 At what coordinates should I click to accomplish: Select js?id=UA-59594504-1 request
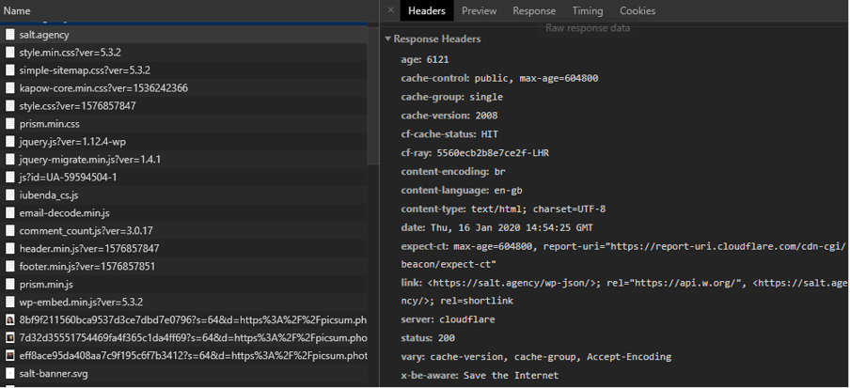pos(183,178)
